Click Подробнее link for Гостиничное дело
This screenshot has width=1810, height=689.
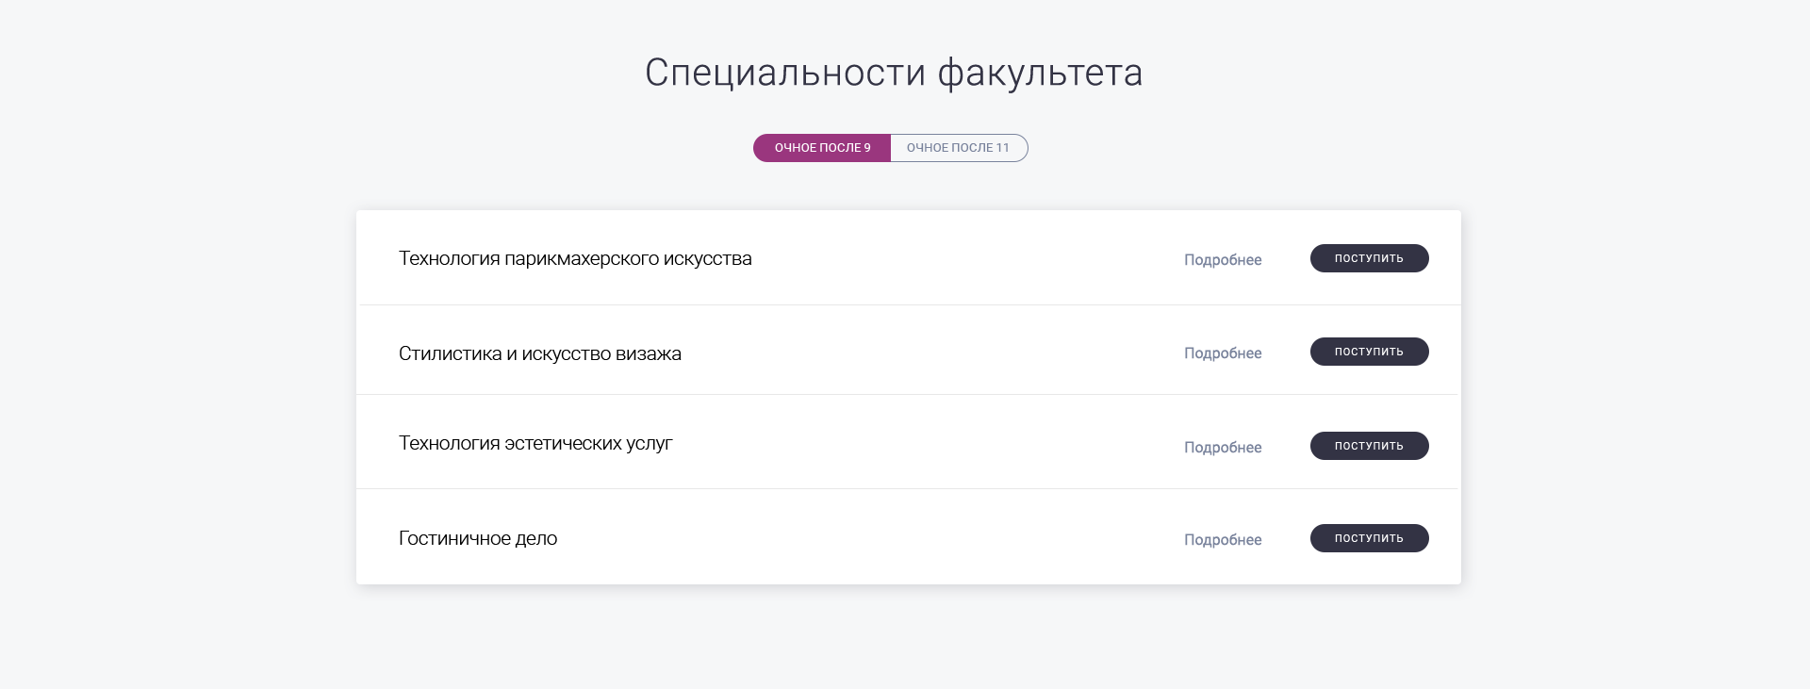click(x=1222, y=540)
